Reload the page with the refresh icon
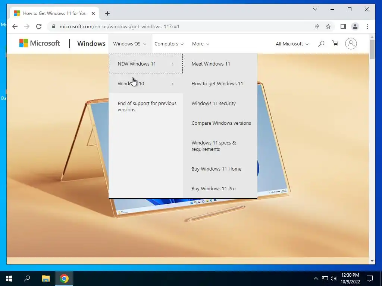 pyautogui.click(x=39, y=26)
